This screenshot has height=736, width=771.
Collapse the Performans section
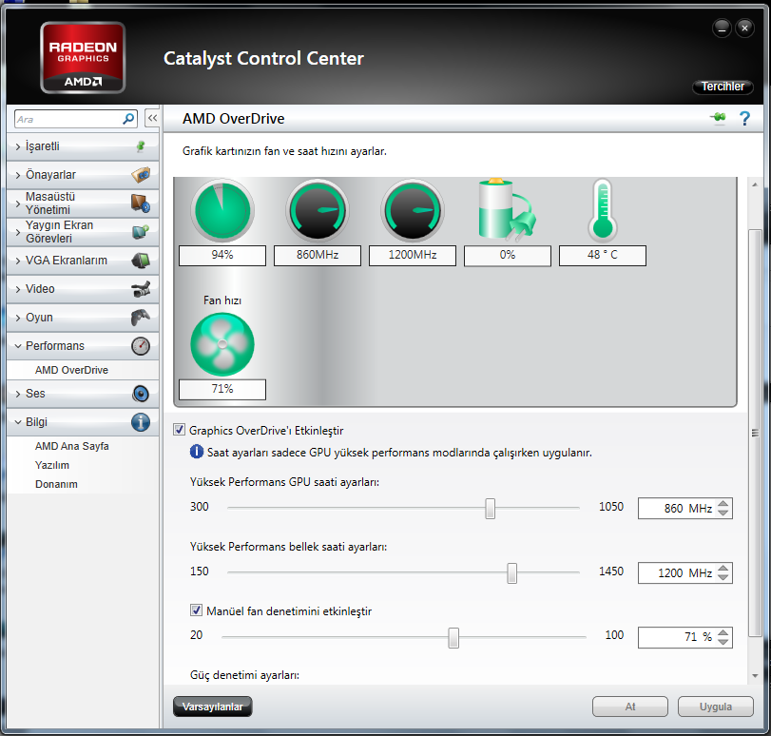pos(18,346)
